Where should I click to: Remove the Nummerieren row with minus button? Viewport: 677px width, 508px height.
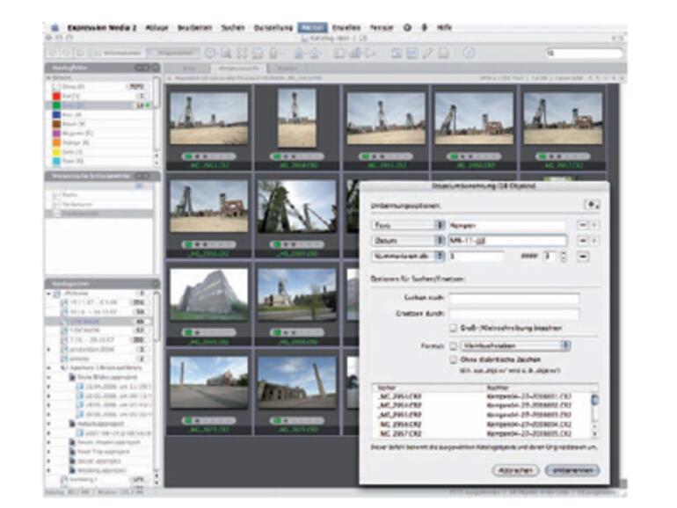(x=582, y=256)
